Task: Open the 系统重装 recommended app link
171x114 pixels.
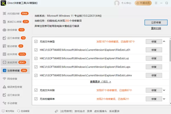Action: pos(114,111)
